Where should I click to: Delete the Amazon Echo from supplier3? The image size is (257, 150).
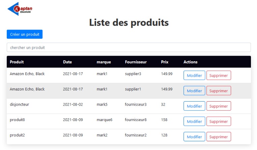(x=218, y=75)
